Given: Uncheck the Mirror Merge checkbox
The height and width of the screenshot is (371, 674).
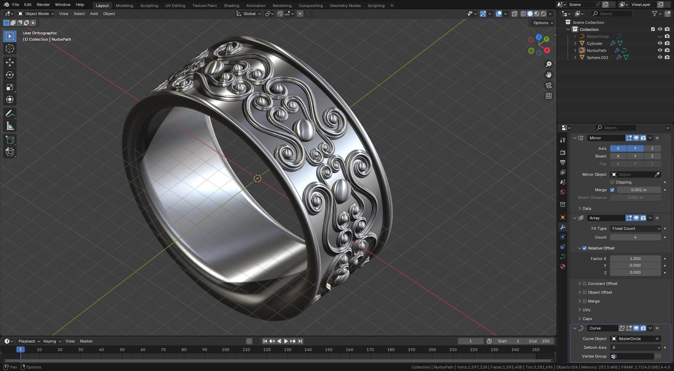Looking at the screenshot, I should pos(612,190).
